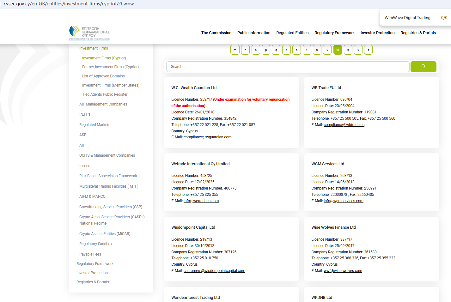Click the green magnifier search button
Image resolution: width=451 pixels, height=302 pixels.
(423, 67)
